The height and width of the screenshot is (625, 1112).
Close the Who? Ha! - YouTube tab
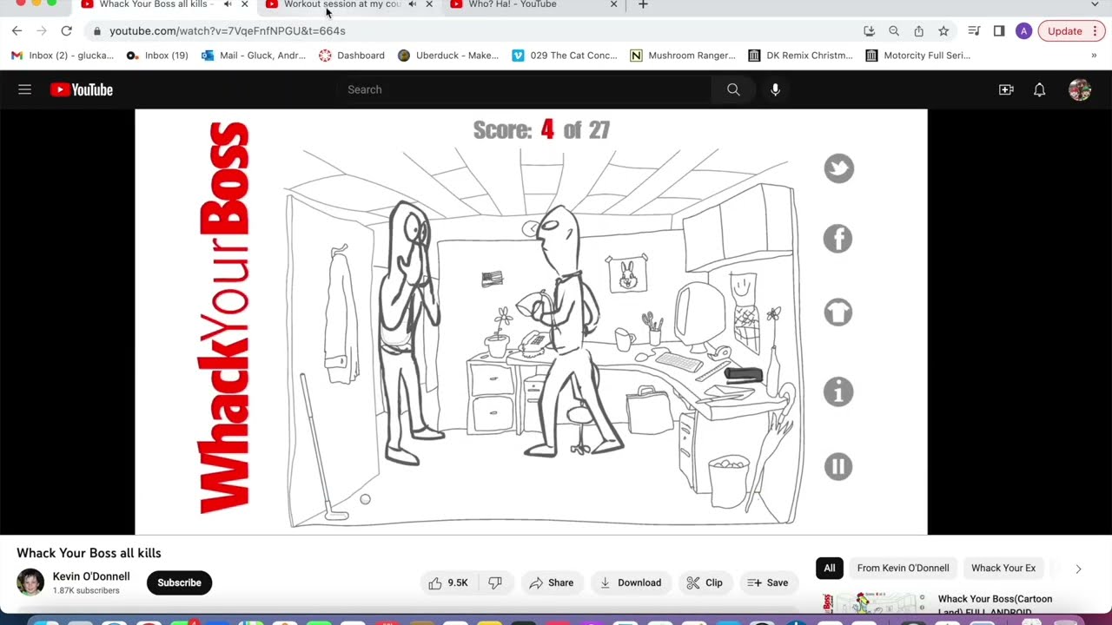pyautogui.click(x=613, y=4)
